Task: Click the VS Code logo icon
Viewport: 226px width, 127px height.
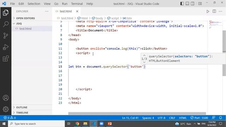Action: point(4,4)
